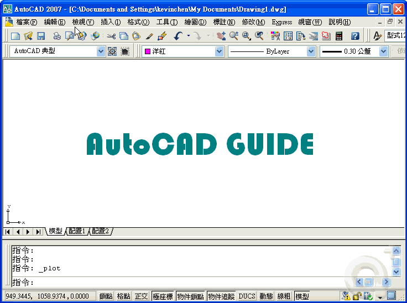
Task: Click the Redo arrow icon
Action: click(197, 36)
